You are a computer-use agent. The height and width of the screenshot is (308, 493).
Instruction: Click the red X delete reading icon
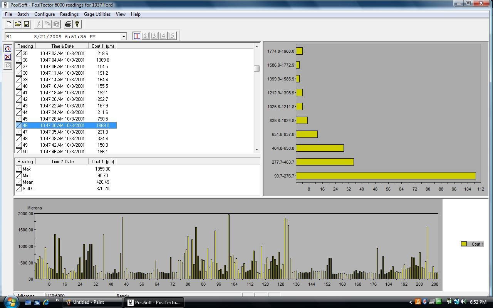pos(8,57)
